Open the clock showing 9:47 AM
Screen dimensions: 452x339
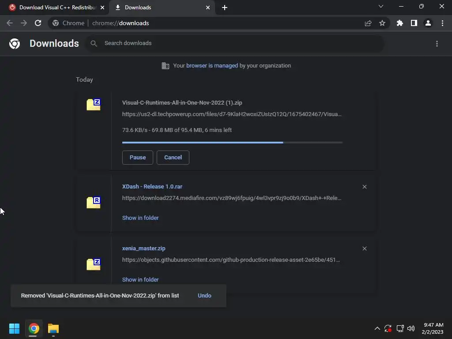(x=433, y=328)
